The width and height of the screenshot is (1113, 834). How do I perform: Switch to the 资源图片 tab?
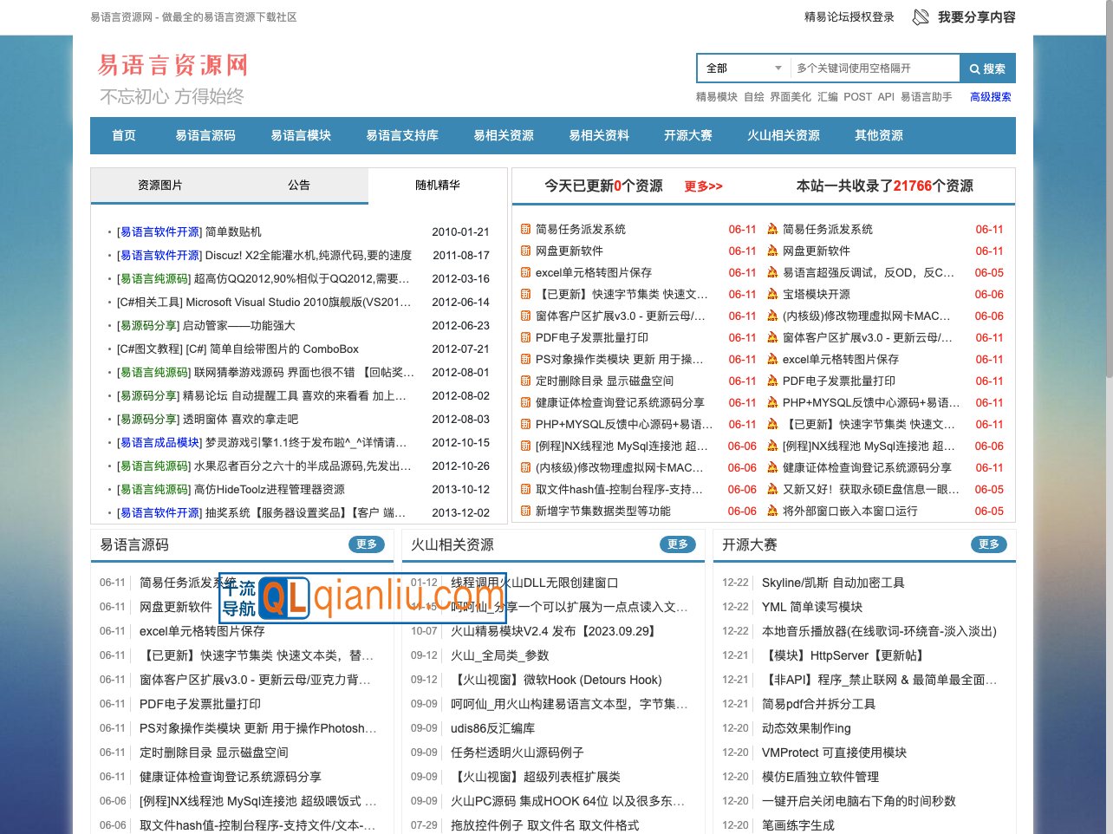[159, 186]
